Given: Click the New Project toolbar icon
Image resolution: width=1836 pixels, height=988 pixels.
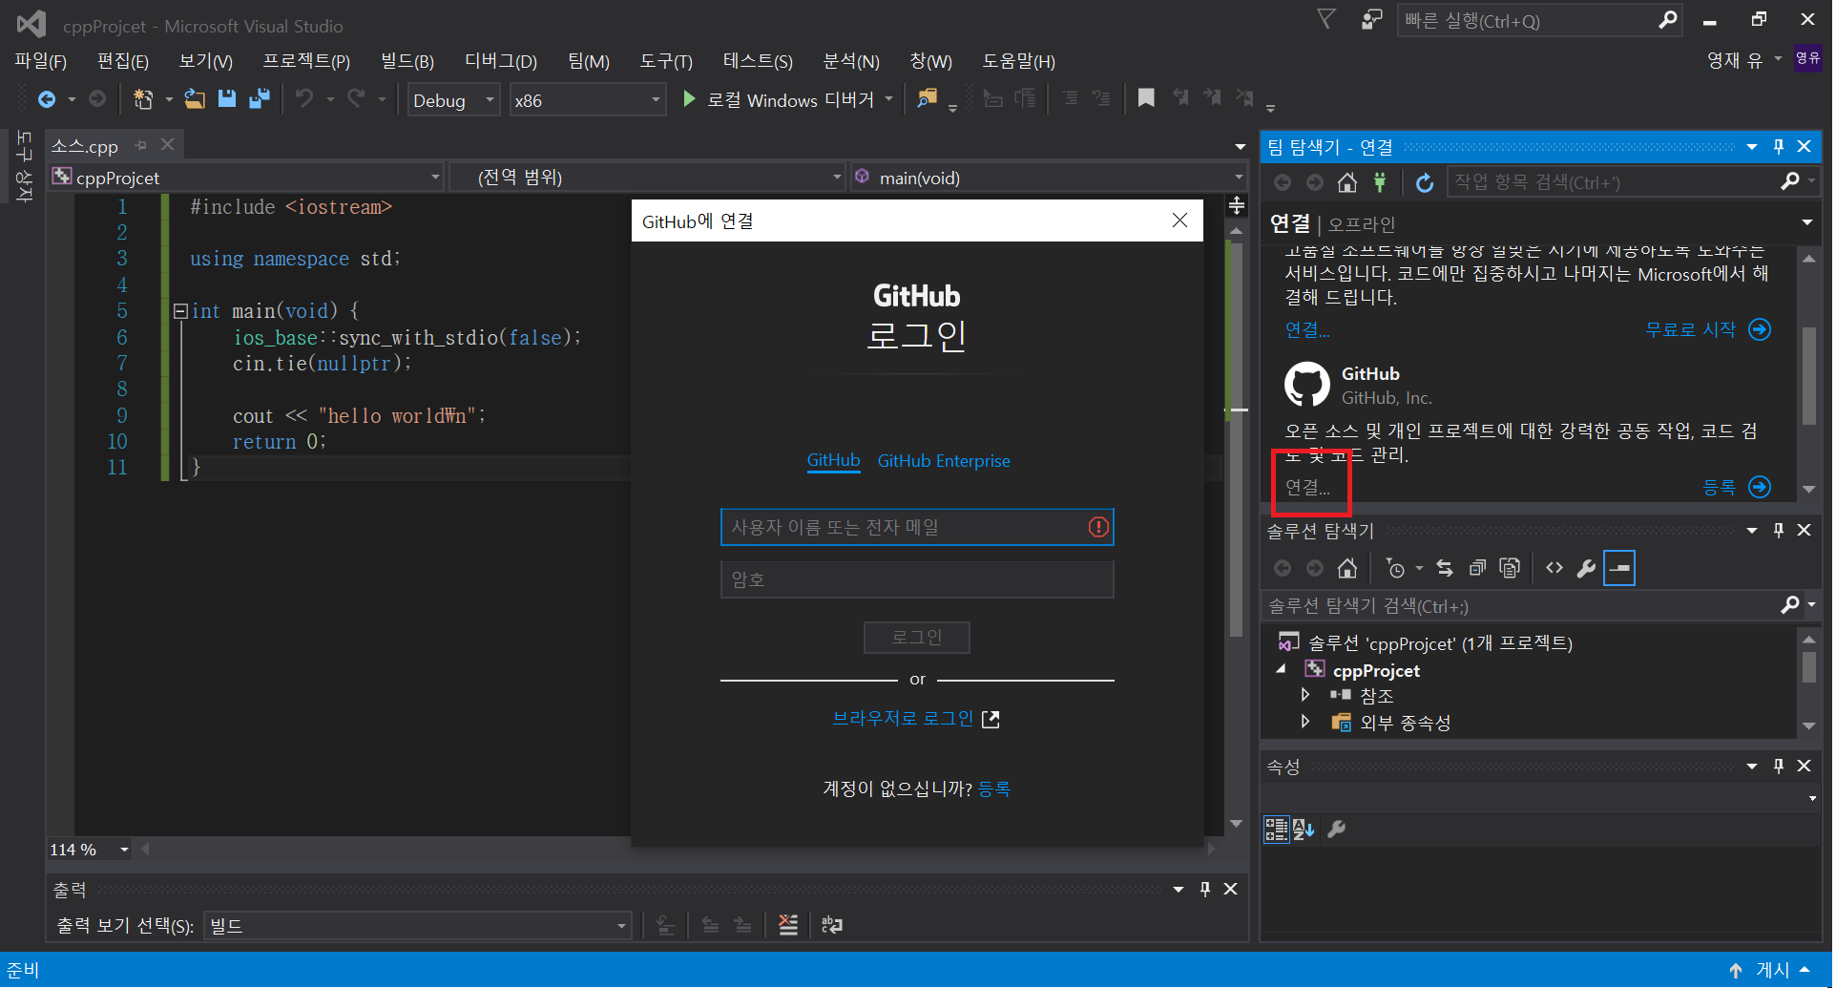Looking at the screenshot, I should [x=143, y=99].
